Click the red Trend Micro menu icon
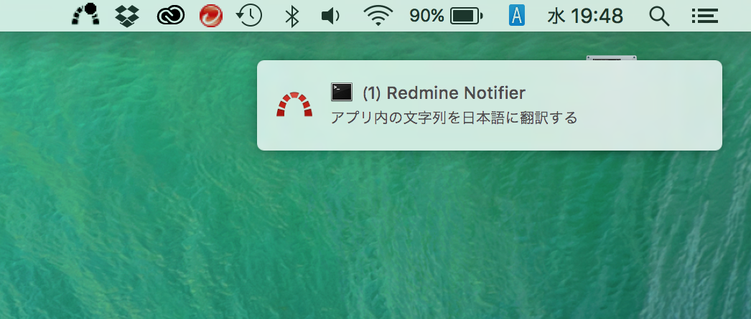This screenshot has width=751, height=319. [211, 16]
